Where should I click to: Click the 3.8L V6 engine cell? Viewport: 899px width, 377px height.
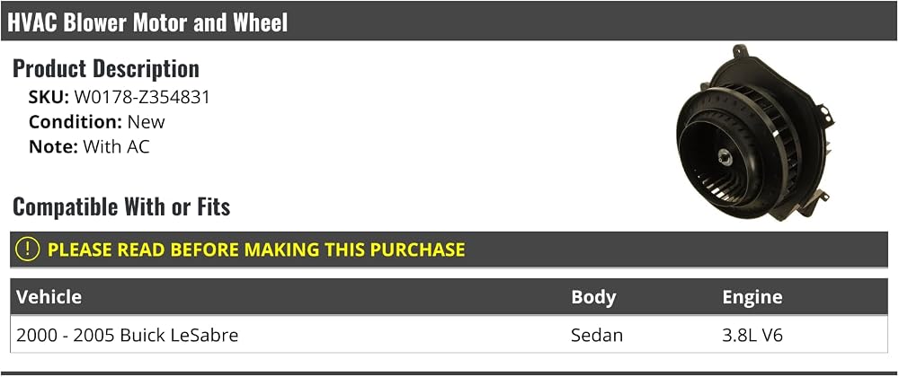coord(752,335)
